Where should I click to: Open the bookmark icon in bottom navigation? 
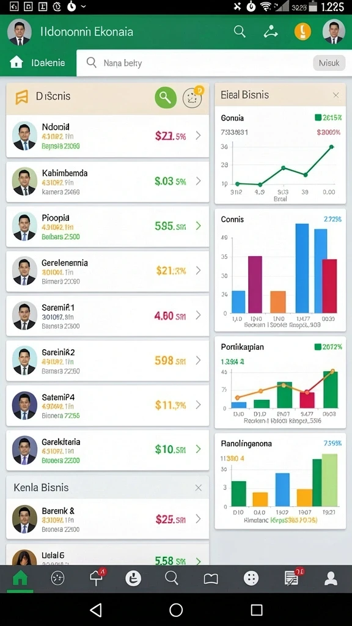point(211,578)
